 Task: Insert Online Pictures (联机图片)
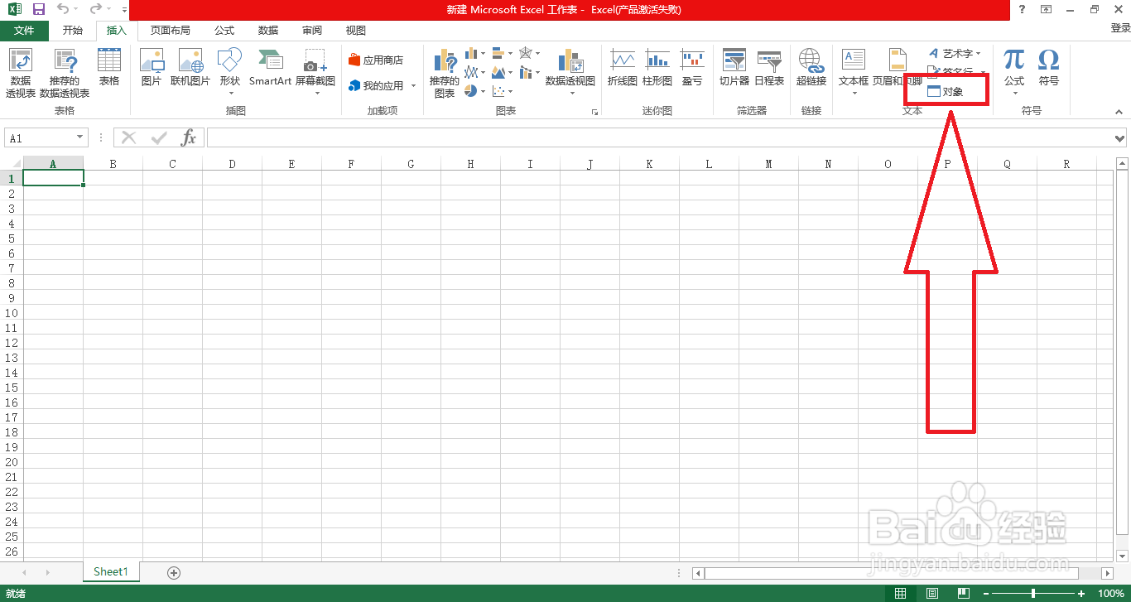(x=190, y=68)
